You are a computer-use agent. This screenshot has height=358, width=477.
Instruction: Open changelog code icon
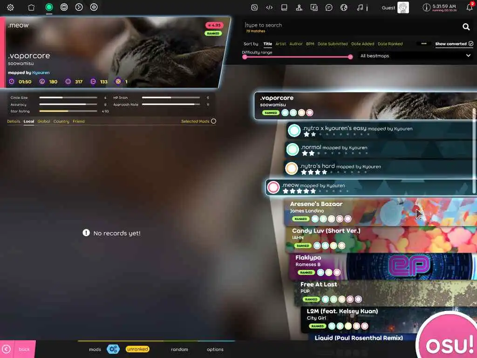click(269, 7)
